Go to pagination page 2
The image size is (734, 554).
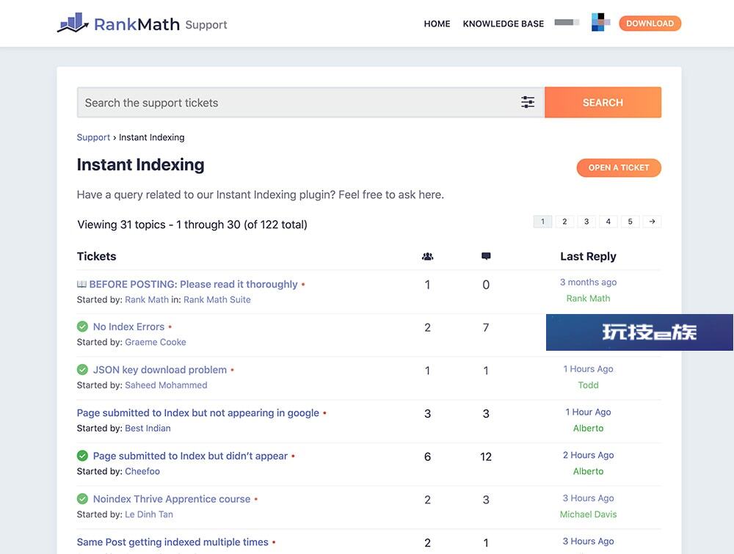[564, 222]
